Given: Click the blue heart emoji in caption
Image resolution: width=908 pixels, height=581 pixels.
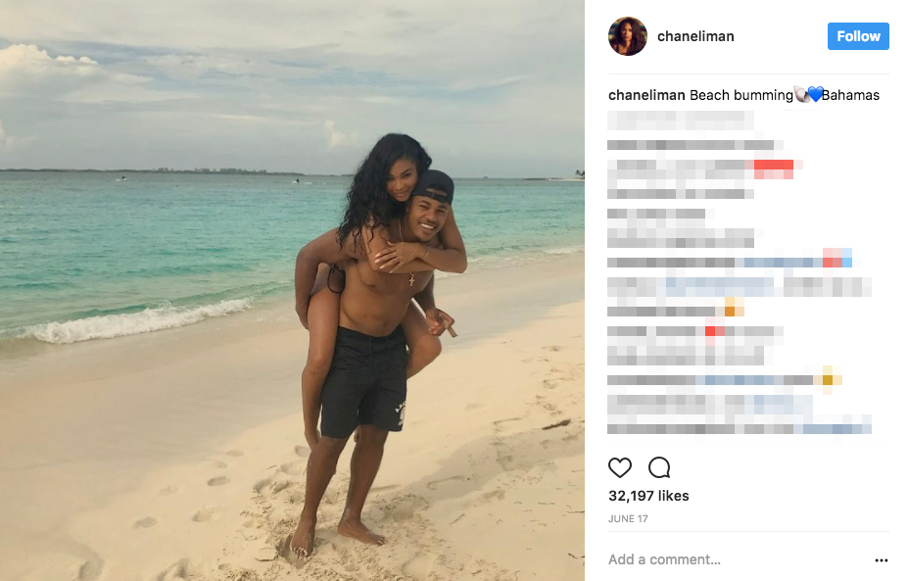Looking at the screenshot, I should pos(815,94).
